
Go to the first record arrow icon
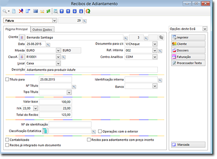click(62, 11)
